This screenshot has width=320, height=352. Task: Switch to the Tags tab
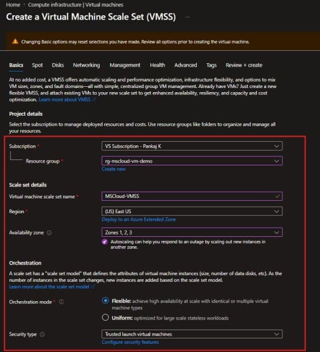coord(212,65)
